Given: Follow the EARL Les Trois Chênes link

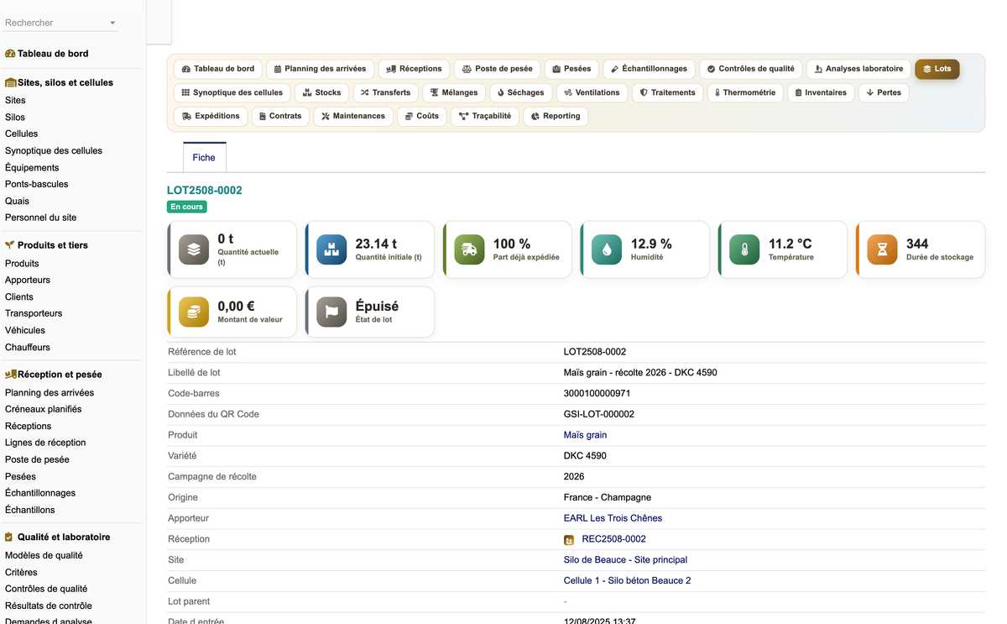Looking at the screenshot, I should pos(613,518).
